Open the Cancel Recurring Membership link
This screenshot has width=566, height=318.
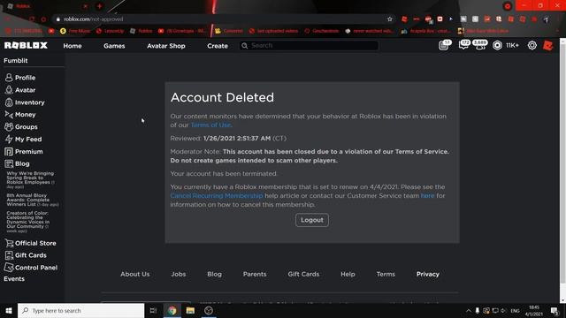(217, 196)
